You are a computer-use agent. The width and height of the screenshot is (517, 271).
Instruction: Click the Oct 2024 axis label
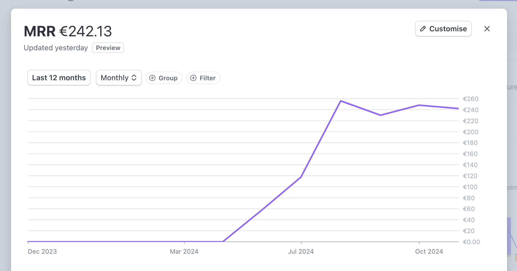pos(430,252)
